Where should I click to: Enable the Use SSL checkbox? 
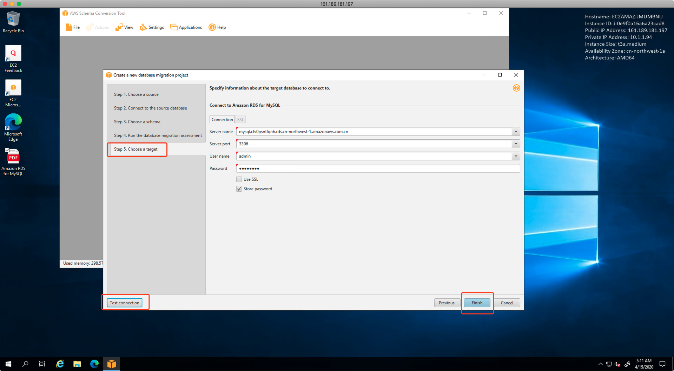[239, 179]
